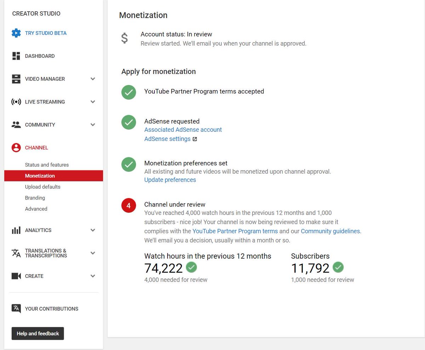Click the TRY STUDIO BETA label
The width and height of the screenshot is (425, 350).
tap(46, 33)
